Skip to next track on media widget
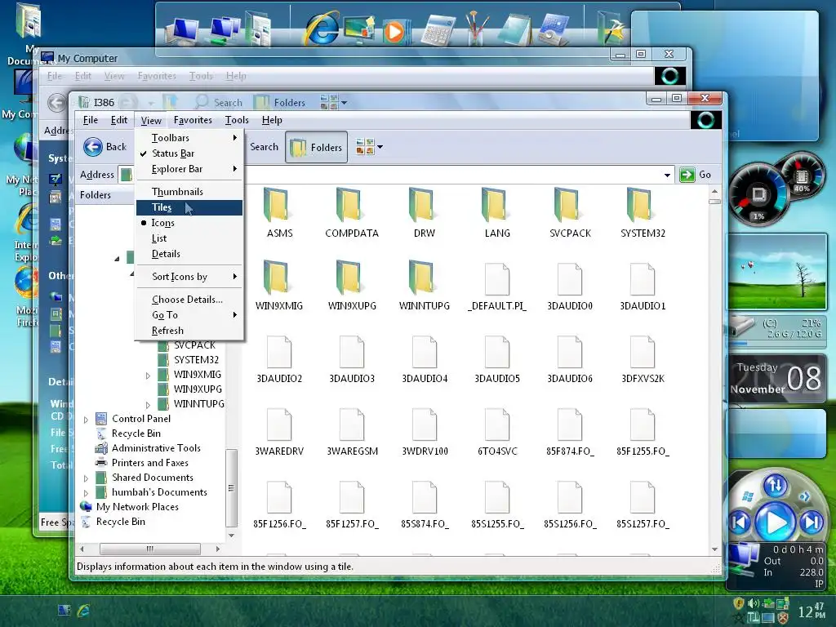This screenshot has height=627, width=836. [x=812, y=522]
